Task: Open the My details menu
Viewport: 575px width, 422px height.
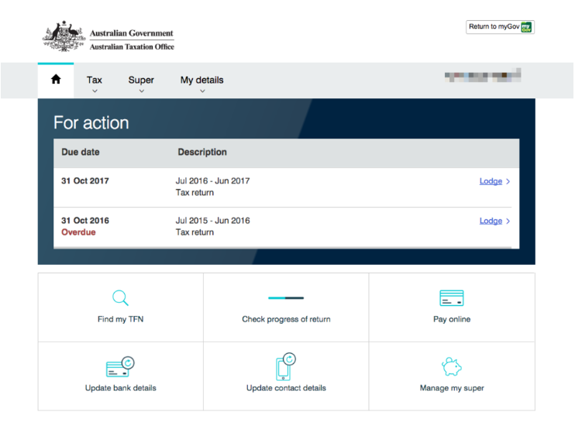Action: pyautogui.click(x=201, y=80)
